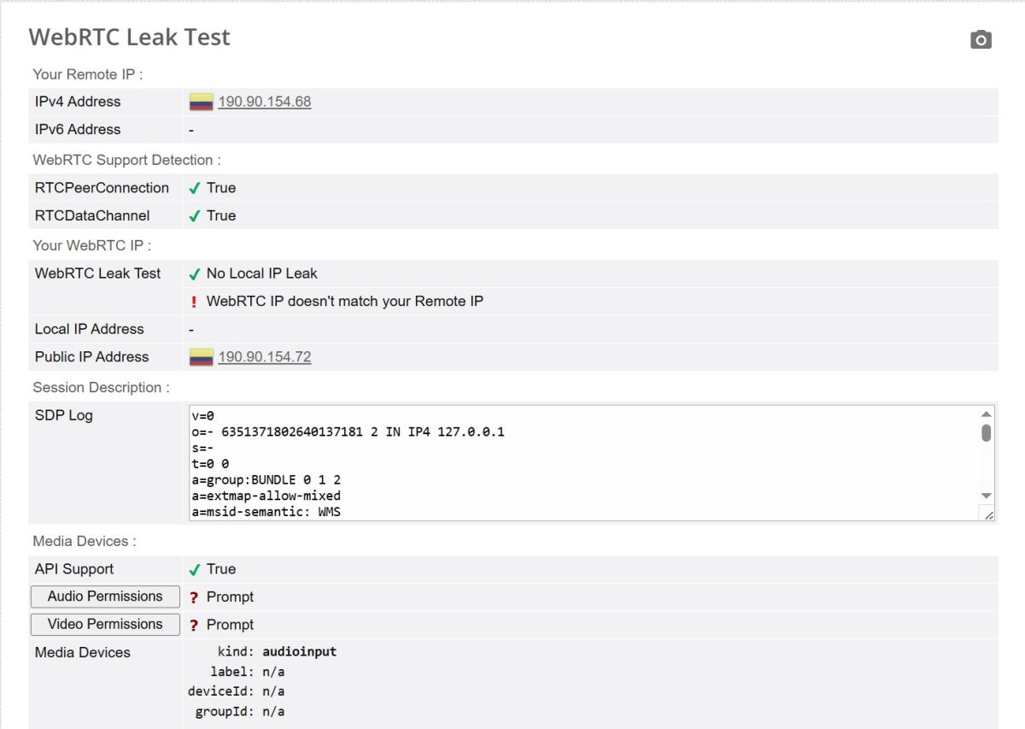Click the Colombian flag beside IPv4 address
Viewport: 1025px width, 729px height.
(200, 100)
